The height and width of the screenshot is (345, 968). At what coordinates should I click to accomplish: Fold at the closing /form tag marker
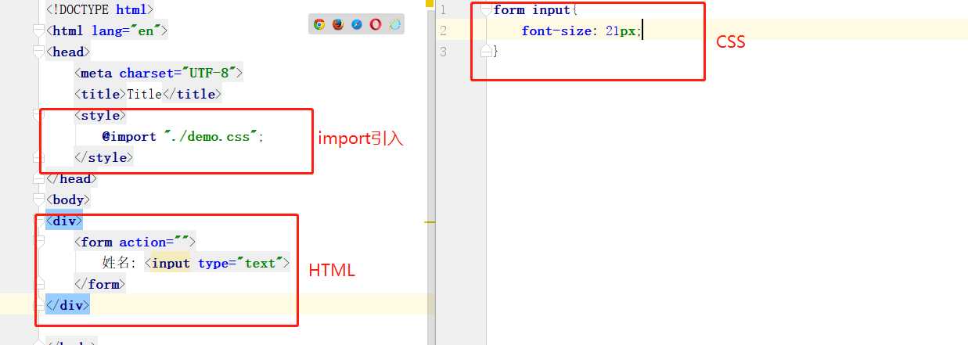click(x=39, y=285)
